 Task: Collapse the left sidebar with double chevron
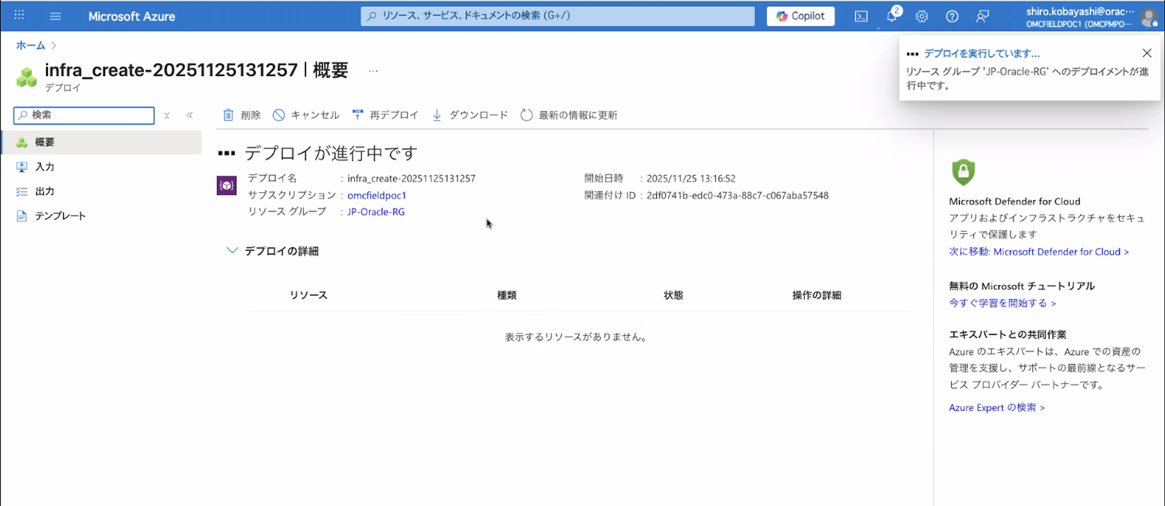tap(190, 115)
